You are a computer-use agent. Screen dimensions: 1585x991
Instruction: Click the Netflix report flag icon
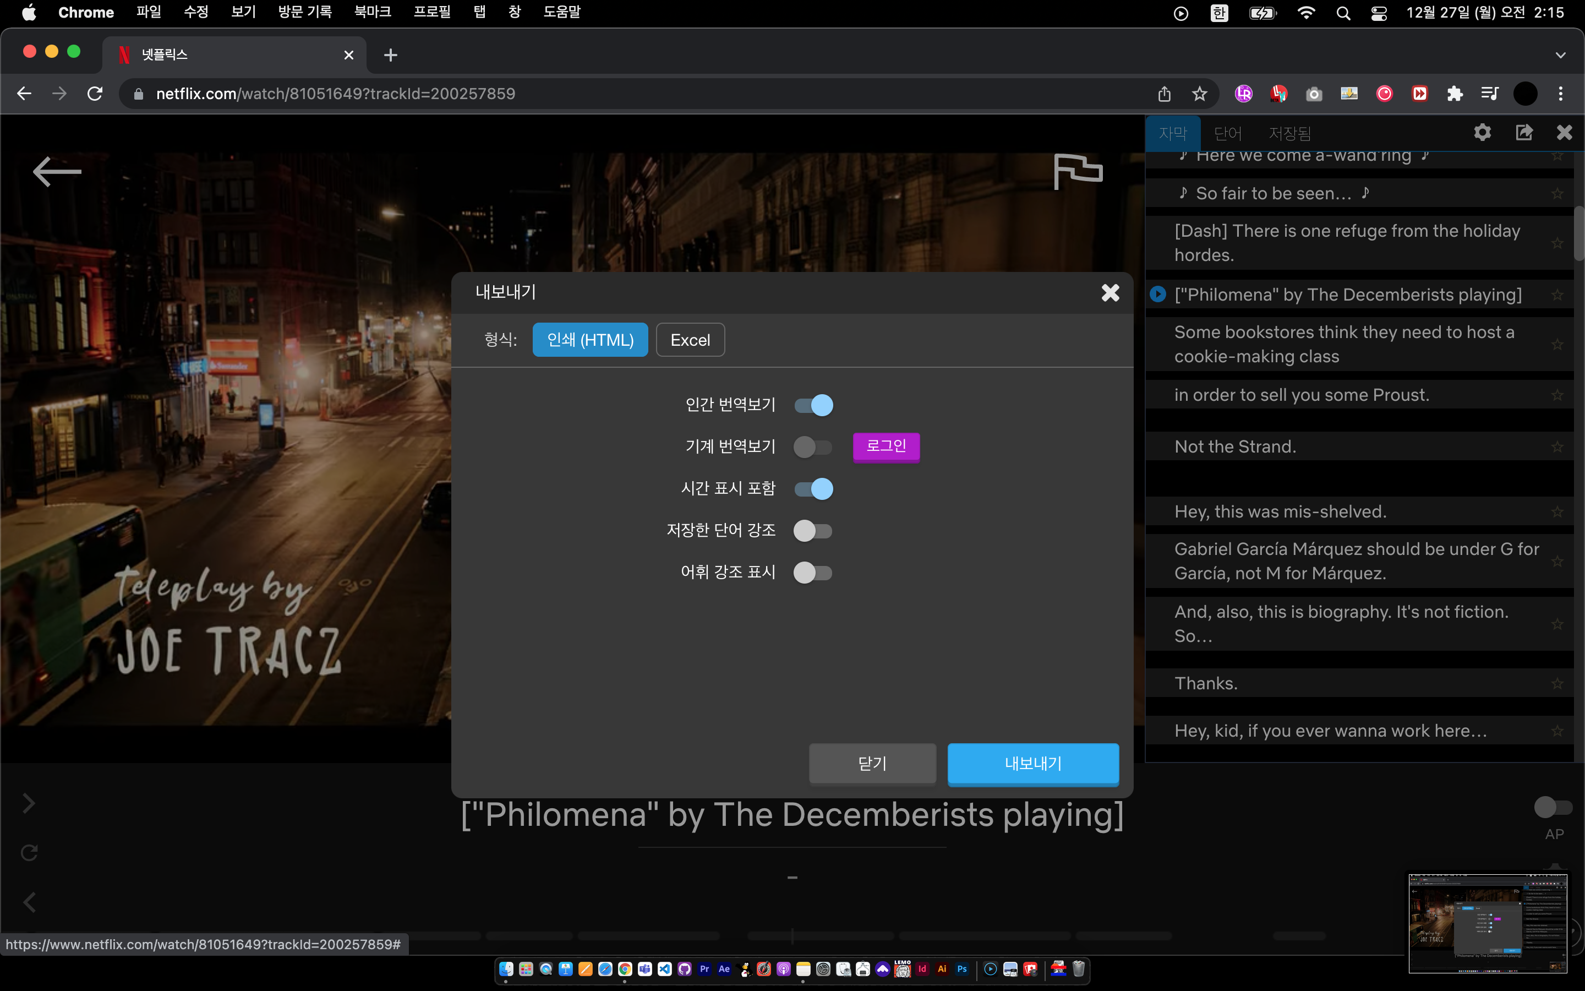pos(1078,171)
